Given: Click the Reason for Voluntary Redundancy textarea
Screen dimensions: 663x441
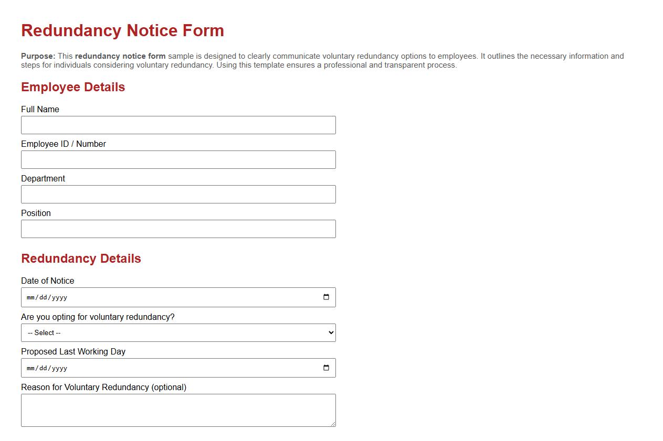Looking at the screenshot, I should 178,410.
